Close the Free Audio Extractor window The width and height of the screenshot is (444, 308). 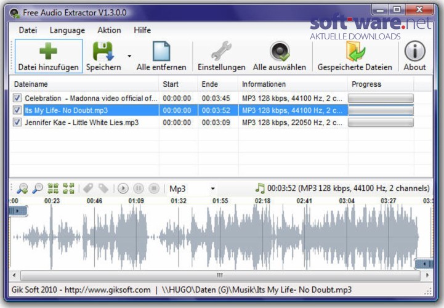pos(419,10)
